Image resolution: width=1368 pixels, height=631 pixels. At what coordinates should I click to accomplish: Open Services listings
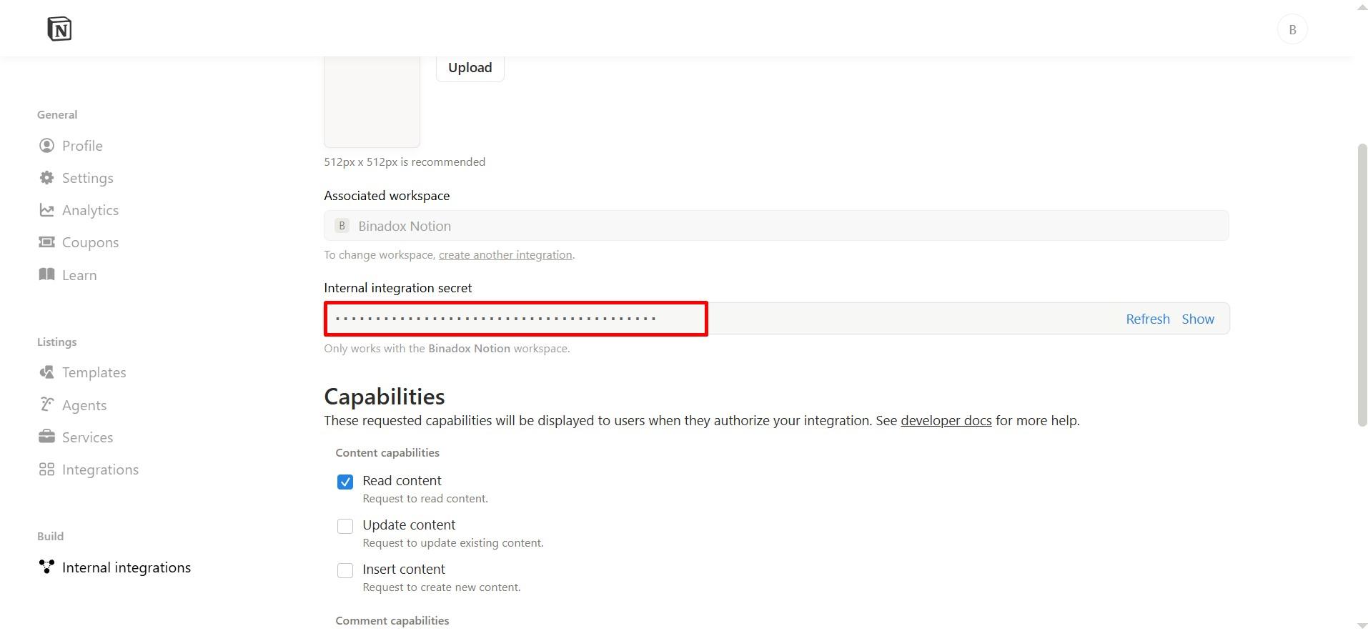[87, 437]
